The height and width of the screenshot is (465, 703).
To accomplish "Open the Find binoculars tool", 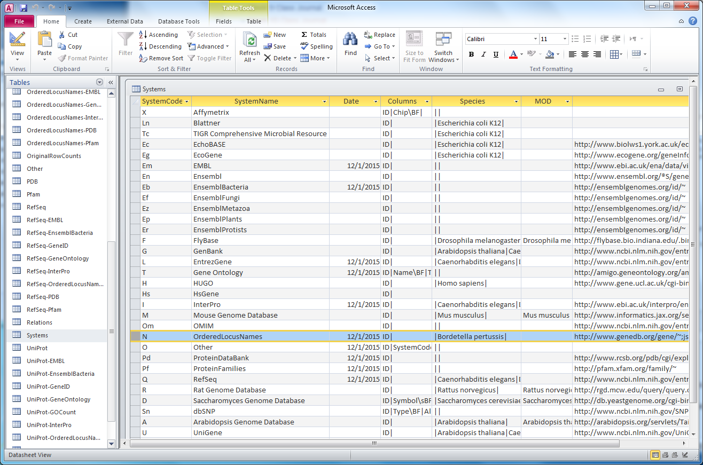I will click(350, 39).
